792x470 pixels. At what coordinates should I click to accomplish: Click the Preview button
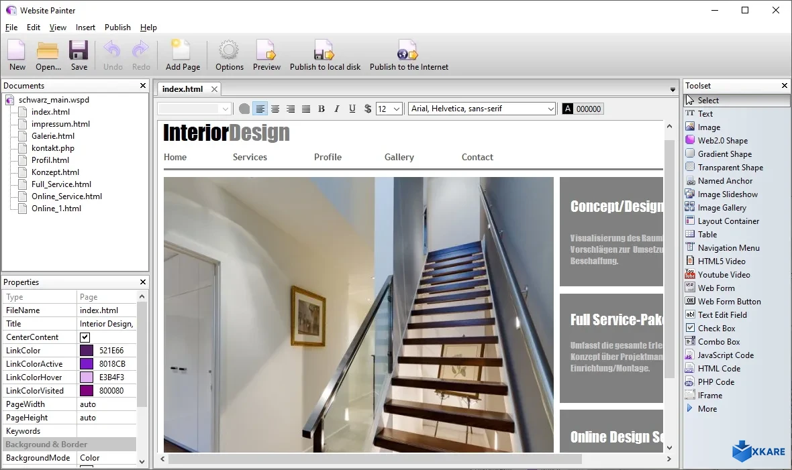(x=266, y=54)
